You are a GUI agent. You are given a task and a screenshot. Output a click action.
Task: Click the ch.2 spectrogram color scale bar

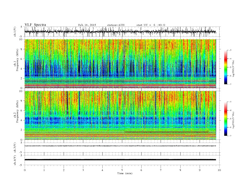click(x=225, y=119)
